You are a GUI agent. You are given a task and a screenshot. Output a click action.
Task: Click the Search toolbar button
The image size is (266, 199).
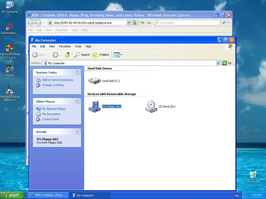tap(82, 55)
